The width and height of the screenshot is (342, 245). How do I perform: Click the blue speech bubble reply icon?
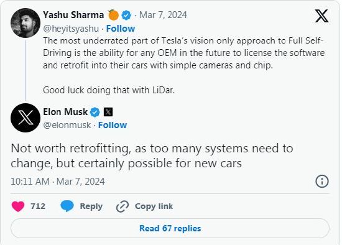click(x=67, y=206)
